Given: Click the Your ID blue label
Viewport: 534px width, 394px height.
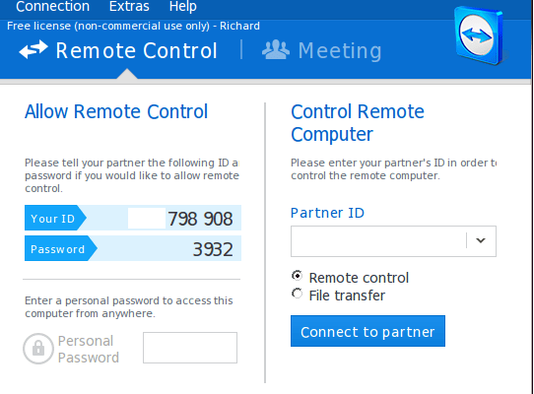Looking at the screenshot, I should click(55, 218).
